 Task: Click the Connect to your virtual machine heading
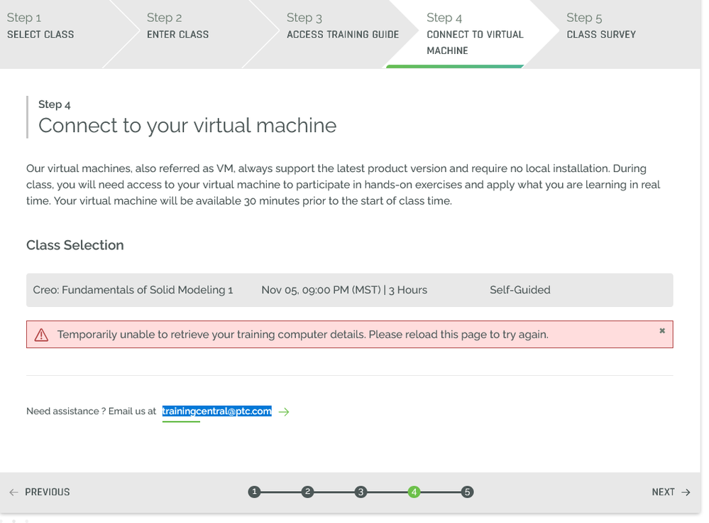coord(187,126)
